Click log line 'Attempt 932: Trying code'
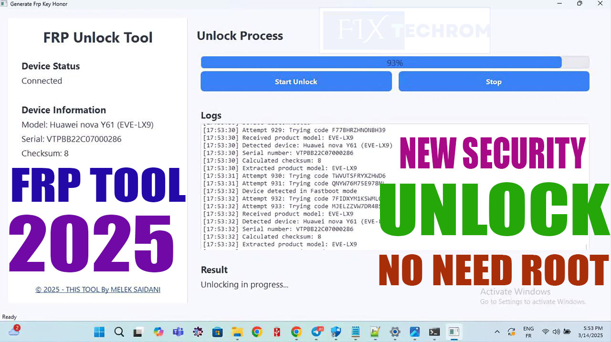611x342 pixels. tap(292, 198)
